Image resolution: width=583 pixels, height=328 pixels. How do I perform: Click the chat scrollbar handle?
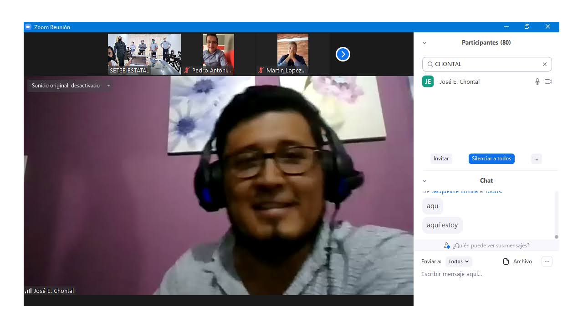(556, 237)
